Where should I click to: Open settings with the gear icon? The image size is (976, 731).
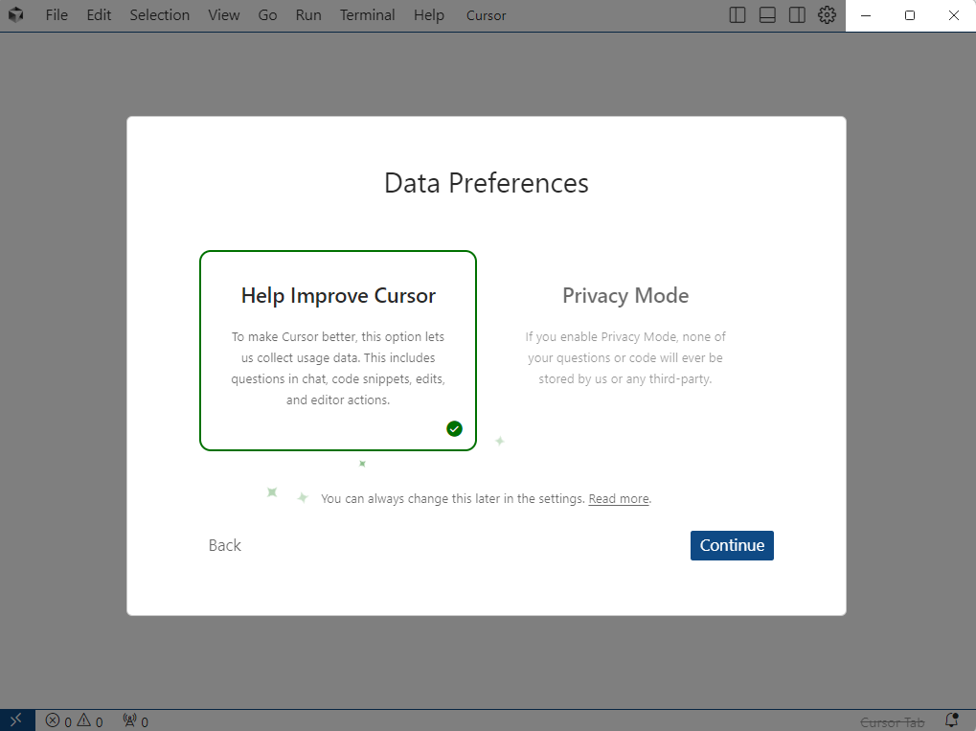[827, 15]
